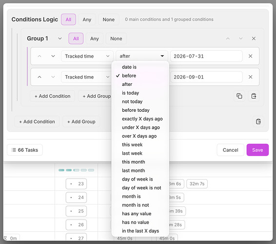Move Group 1 up with arrow
The width and height of the screenshot is (276, 244).
point(228,39)
